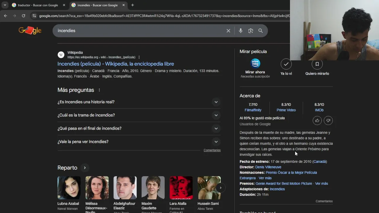Screen dimensions: 379x213
Task: Click Ver más next to Premios
Action: click(322, 183)
